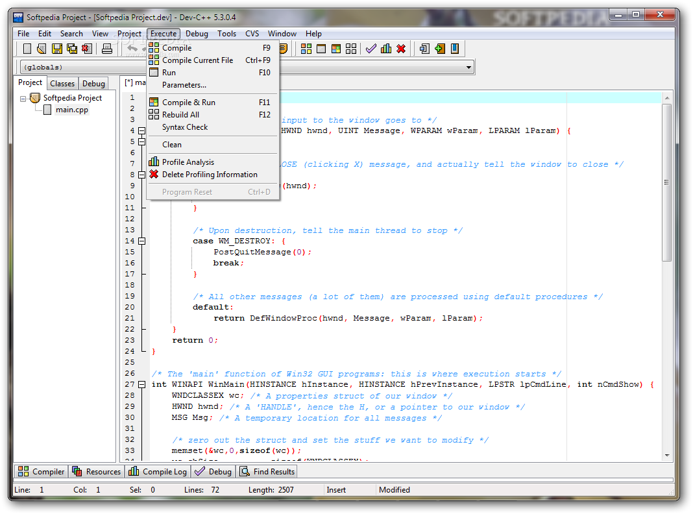Click the Compile & Run toolbar icon
Viewport: 693px width, 514px height.
(x=336, y=49)
